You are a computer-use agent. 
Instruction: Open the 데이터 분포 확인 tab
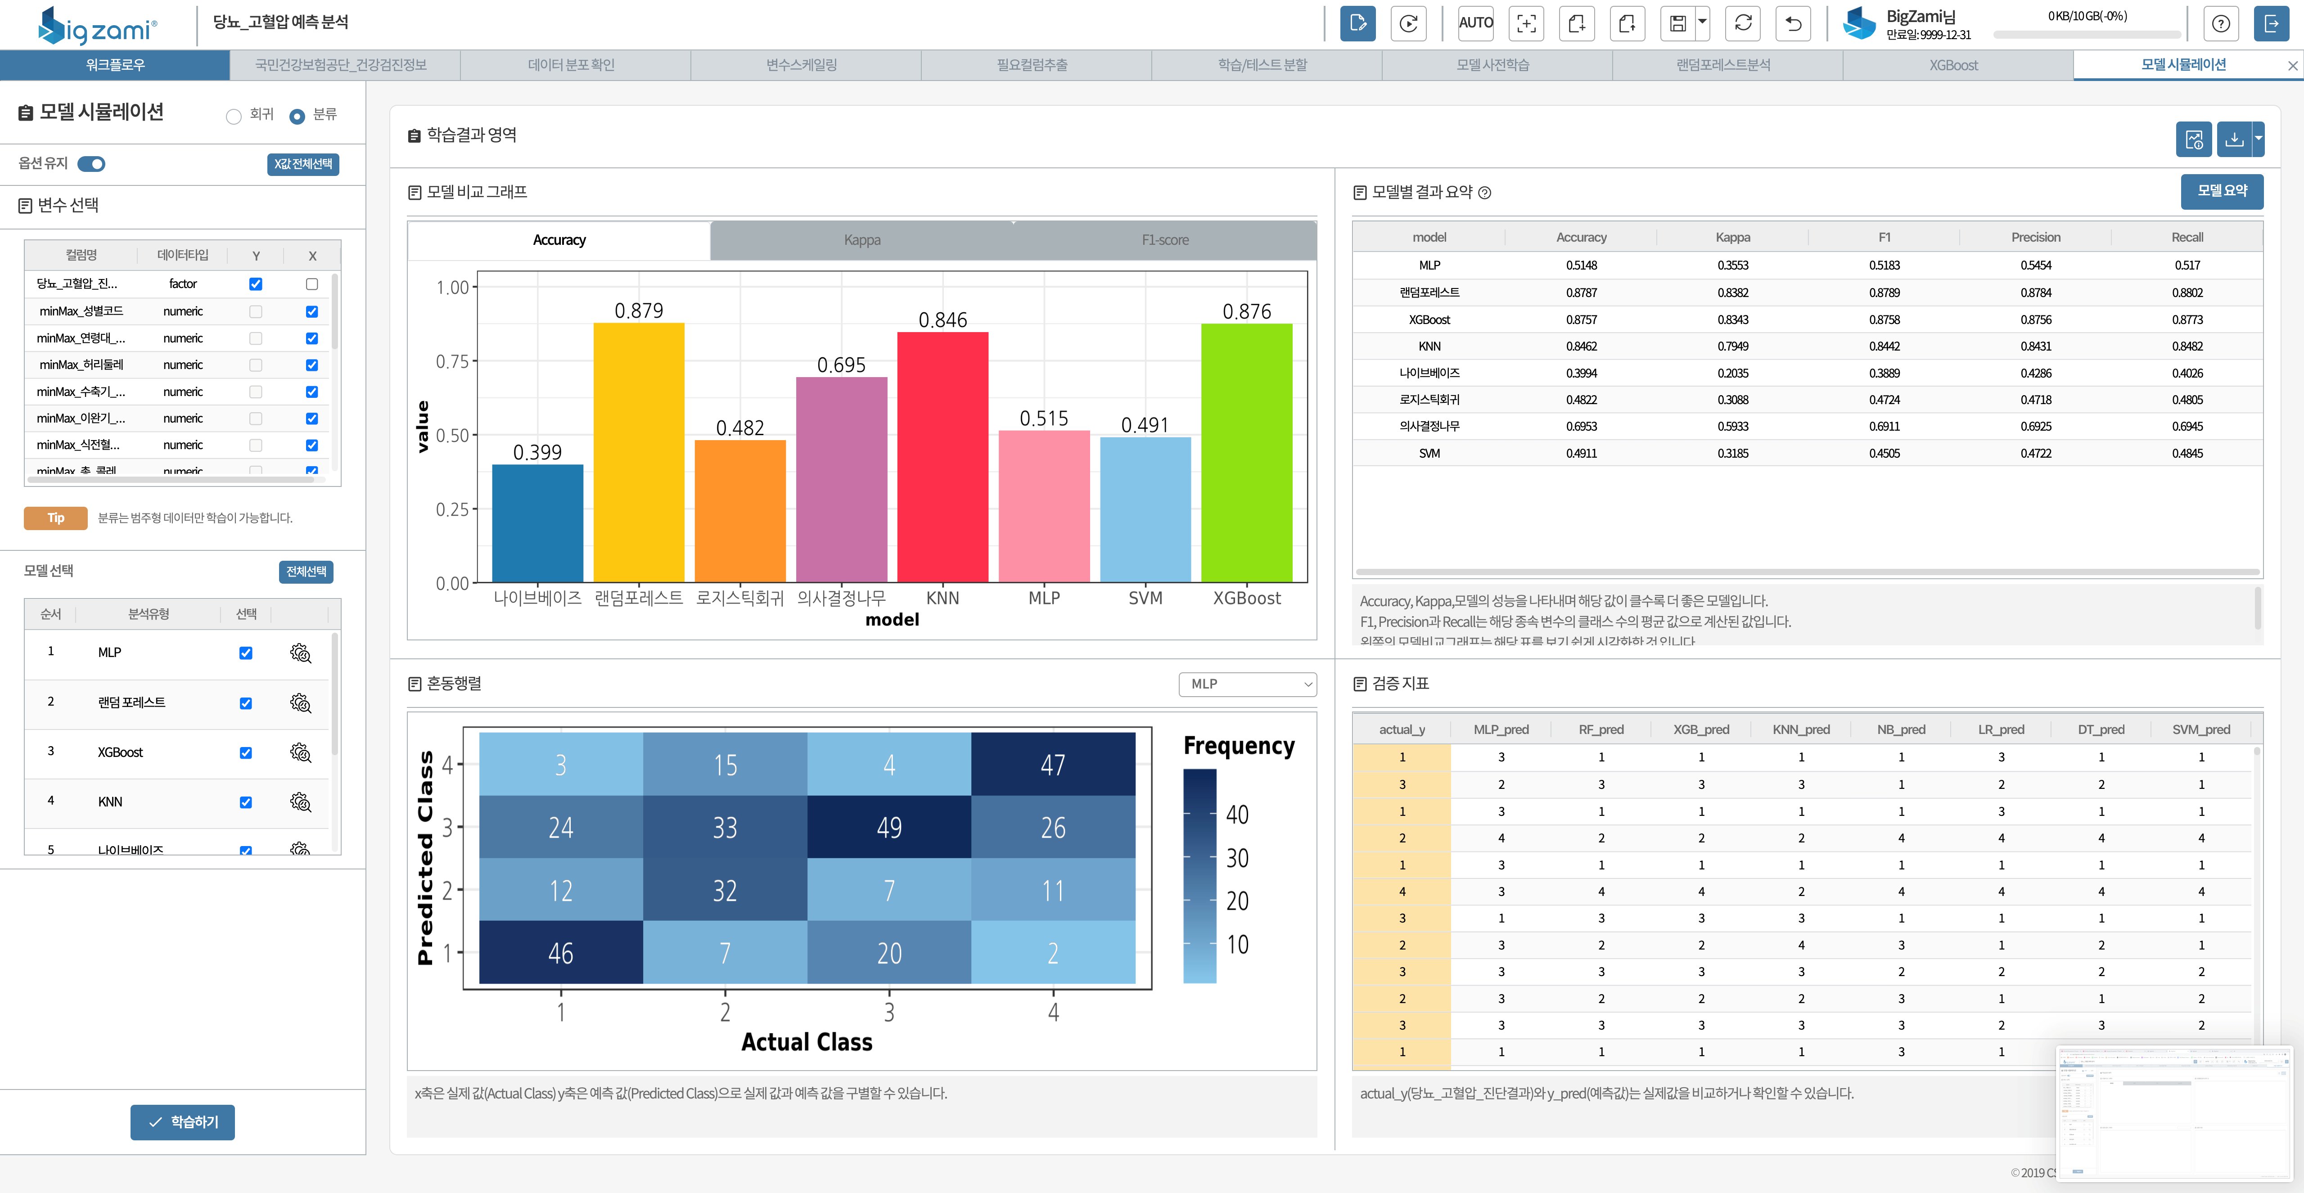pos(571,65)
